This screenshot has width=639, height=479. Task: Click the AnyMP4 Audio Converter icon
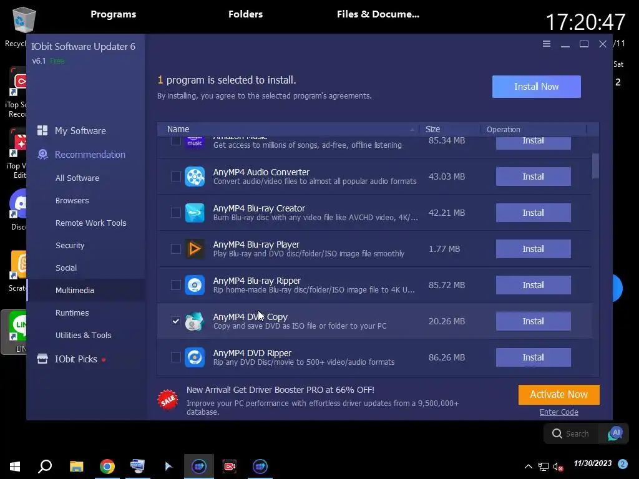tap(195, 177)
